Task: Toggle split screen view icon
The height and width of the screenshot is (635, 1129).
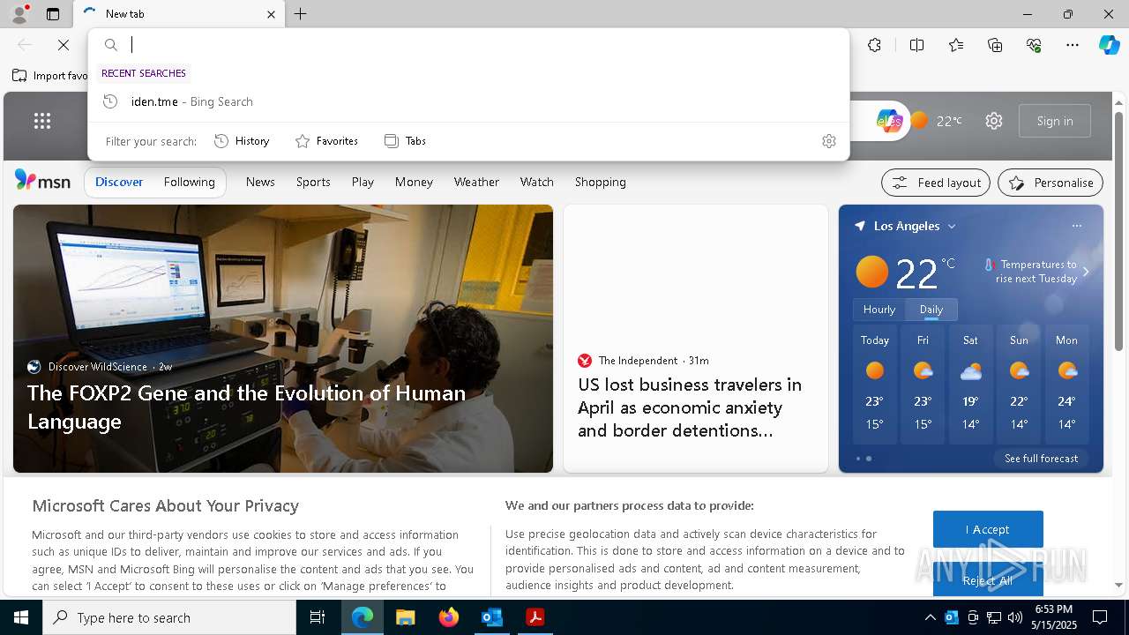Action: [916, 45]
